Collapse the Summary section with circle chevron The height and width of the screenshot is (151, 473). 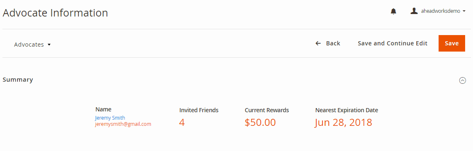coord(463,80)
